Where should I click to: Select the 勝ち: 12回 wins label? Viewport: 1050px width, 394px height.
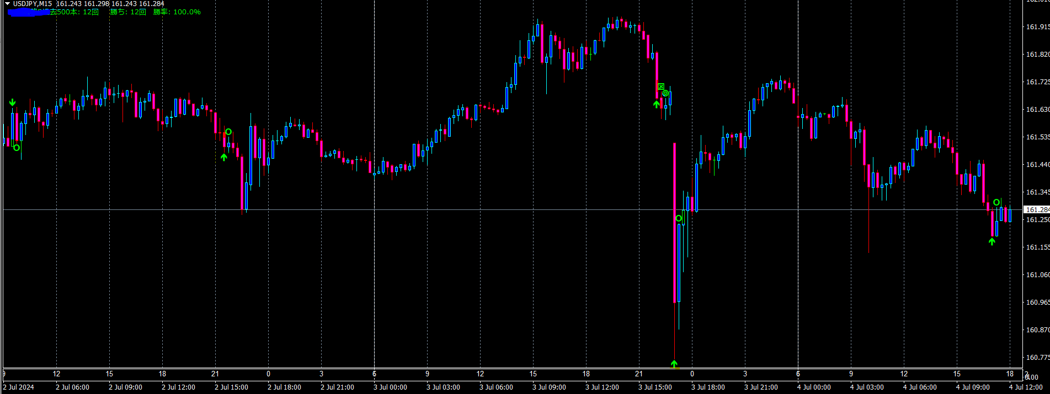[x=128, y=12]
